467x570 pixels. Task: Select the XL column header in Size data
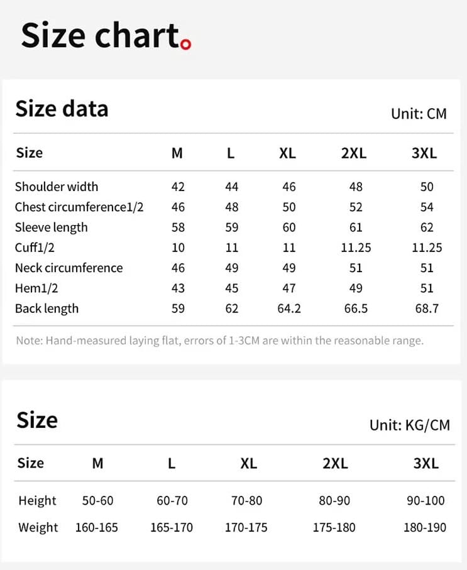(287, 153)
